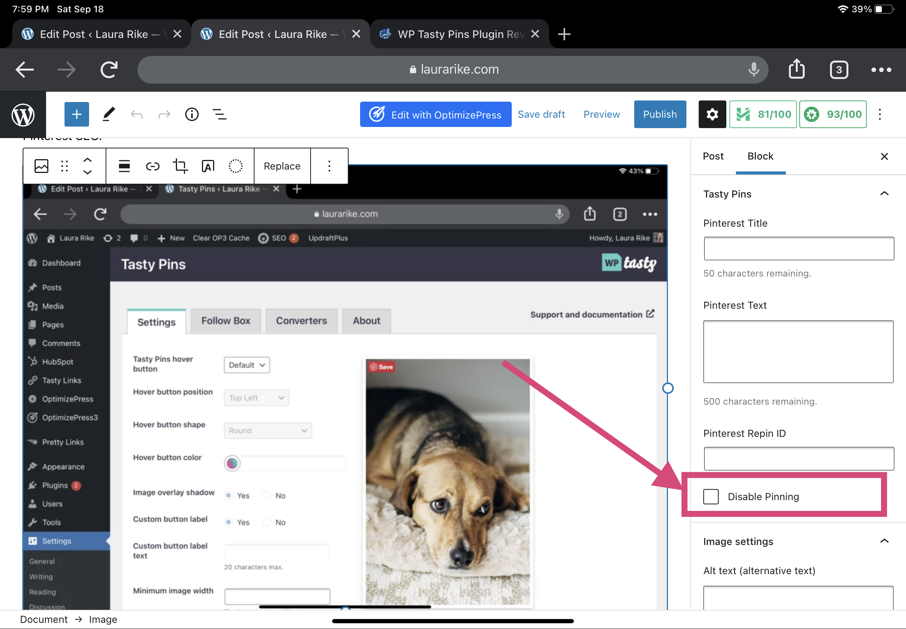Close the first Edit Post browser tab
This screenshot has width=906, height=629.
[x=177, y=34]
